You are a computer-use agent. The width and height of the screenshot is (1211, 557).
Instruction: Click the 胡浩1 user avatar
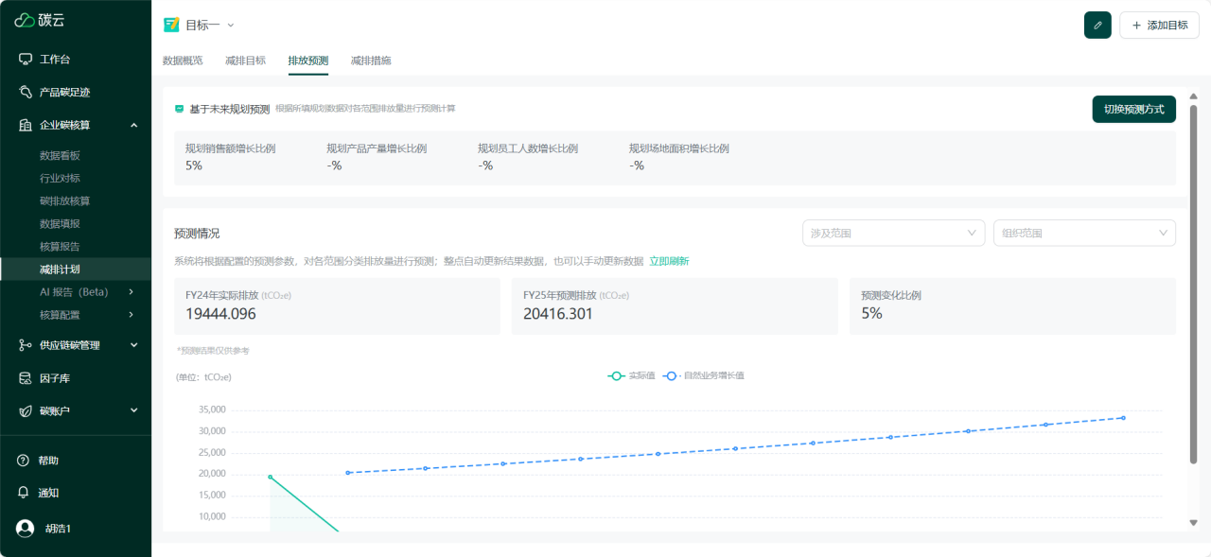[x=26, y=528]
